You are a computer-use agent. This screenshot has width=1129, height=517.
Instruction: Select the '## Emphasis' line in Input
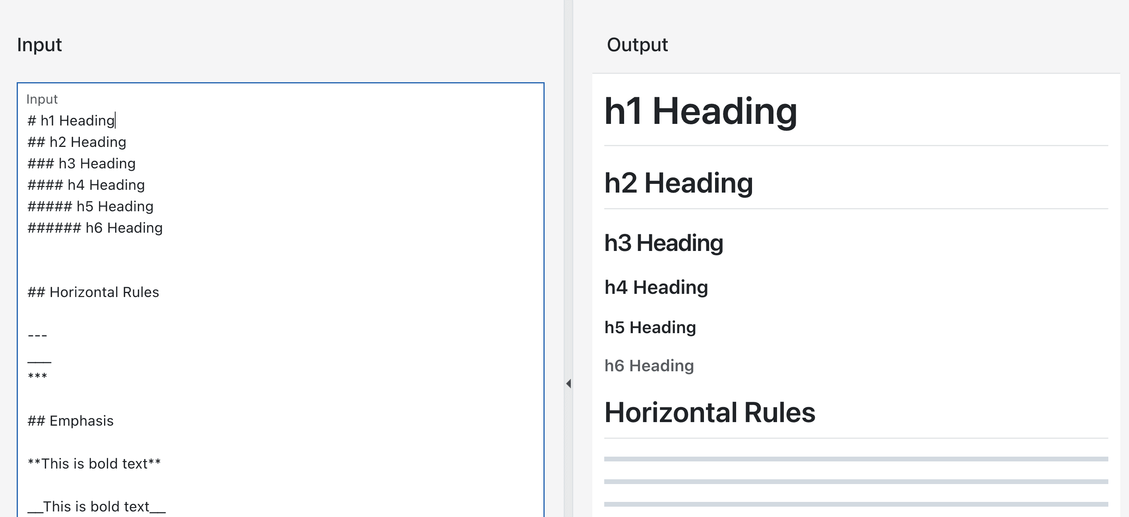pyautogui.click(x=70, y=421)
